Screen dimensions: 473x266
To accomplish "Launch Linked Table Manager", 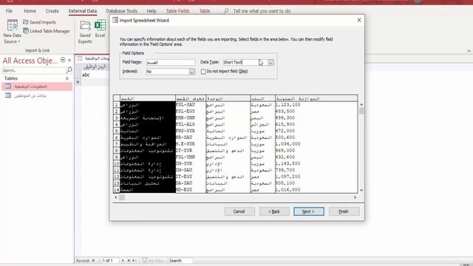I will 47,31.
